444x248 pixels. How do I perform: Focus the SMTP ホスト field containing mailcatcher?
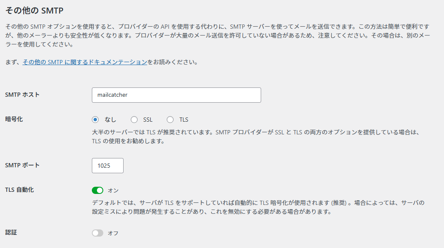point(176,95)
